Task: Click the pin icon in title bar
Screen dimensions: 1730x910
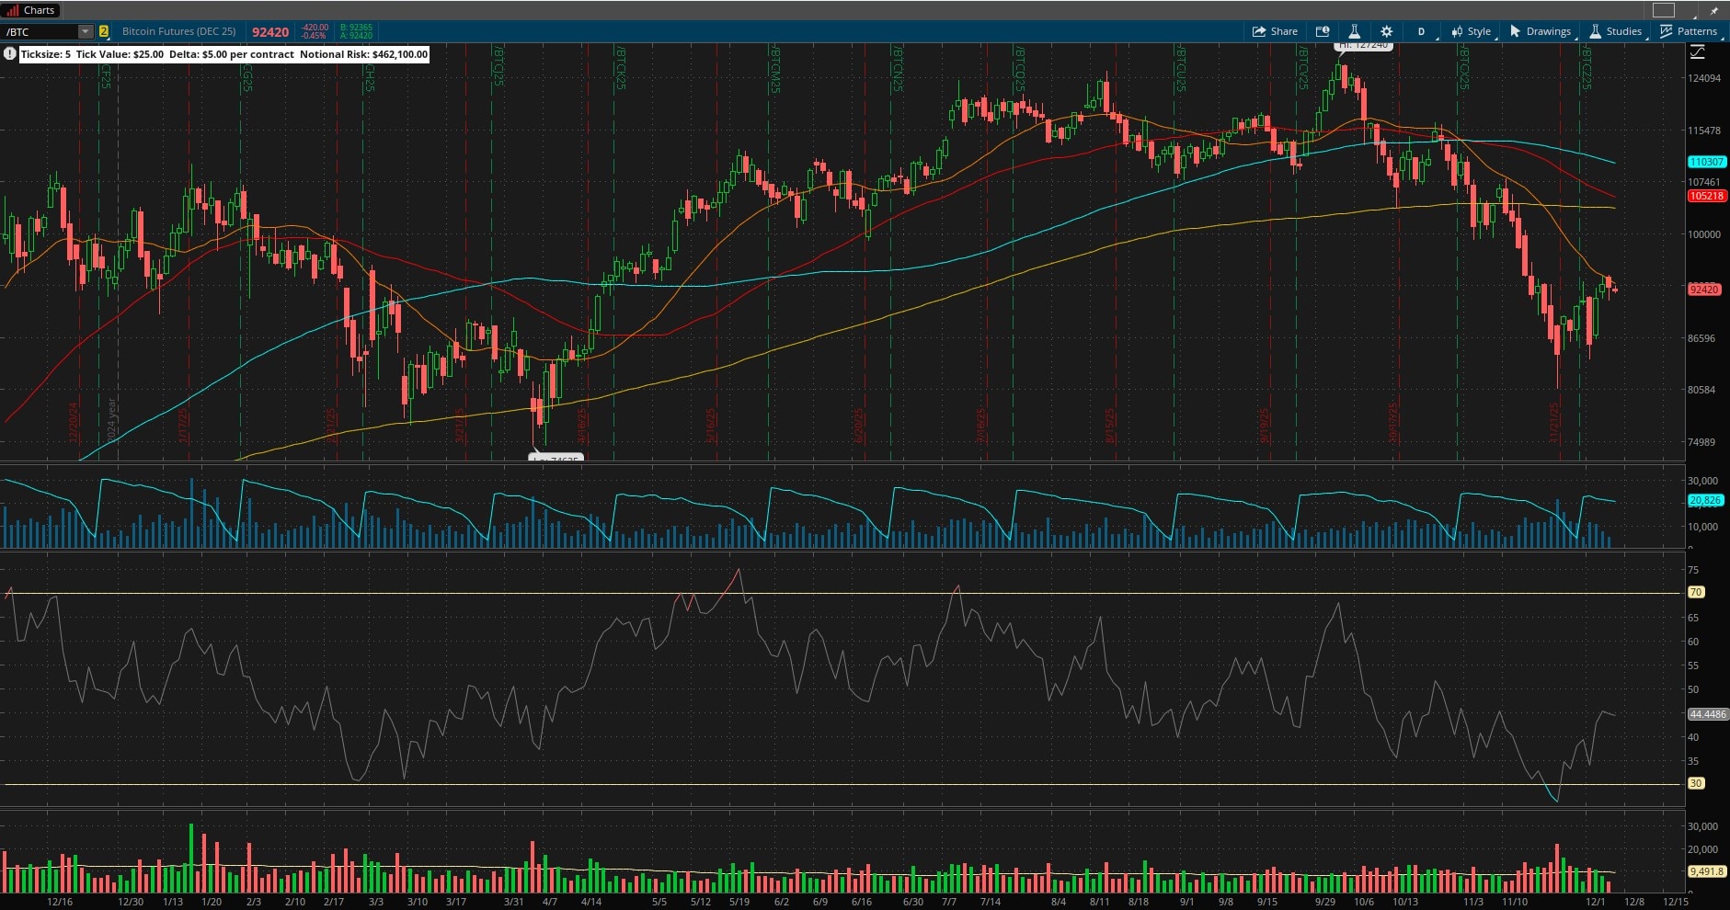Action: tap(1713, 10)
